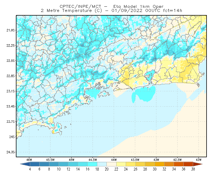
Task: Pick the light yellow 22-24 legend box
Action: point(121,164)
